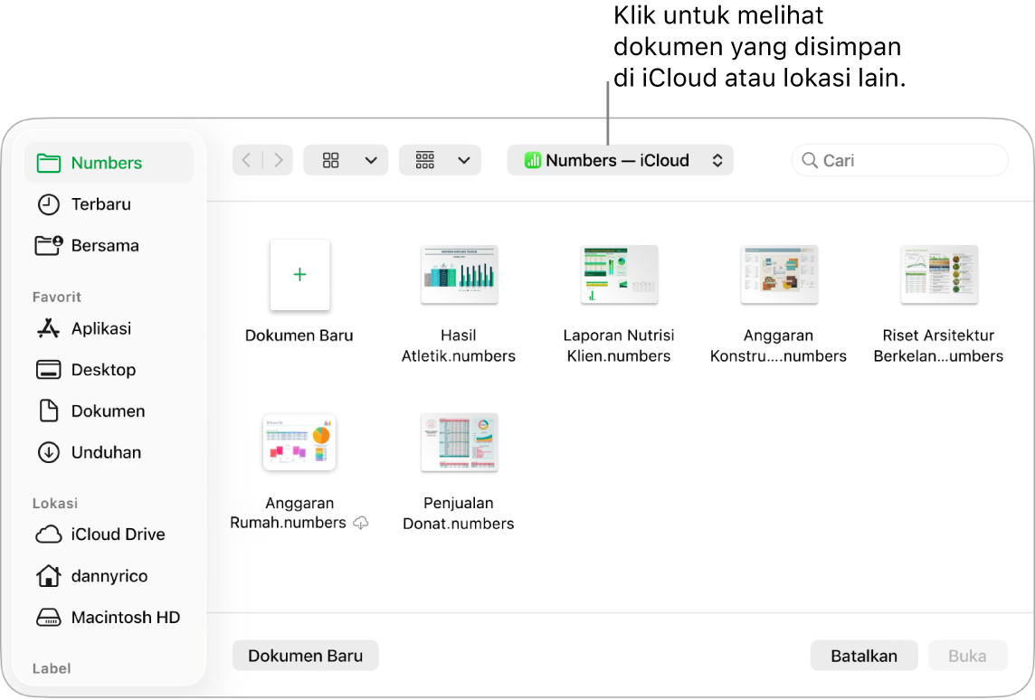Click the Anggaran Konstru....numbers file name
This screenshot has width=1035, height=700.
coord(778,345)
